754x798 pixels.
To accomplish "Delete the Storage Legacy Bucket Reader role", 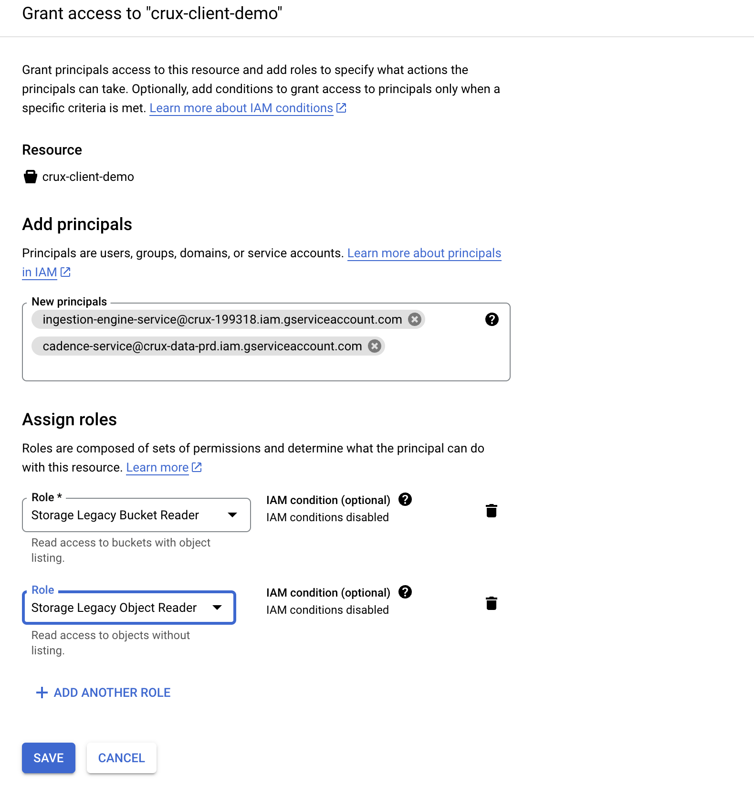I will point(492,511).
